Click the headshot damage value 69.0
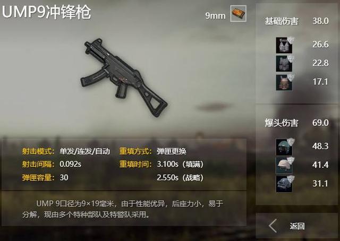The width and height of the screenshot is (340, 241). (320, 123)
